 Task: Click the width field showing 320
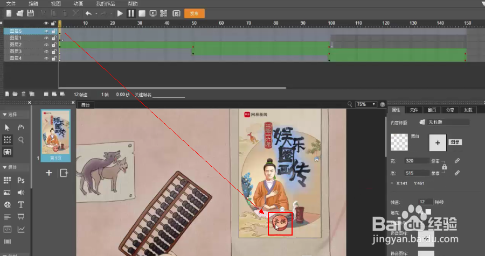click(417, 161)
